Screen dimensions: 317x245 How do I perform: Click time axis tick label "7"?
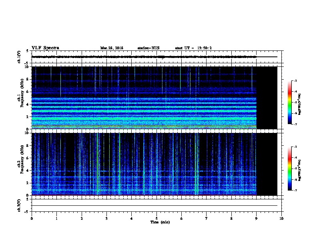tap(207, 219)
